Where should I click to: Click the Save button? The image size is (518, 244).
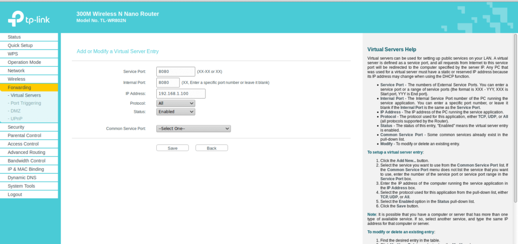point(172,148)
